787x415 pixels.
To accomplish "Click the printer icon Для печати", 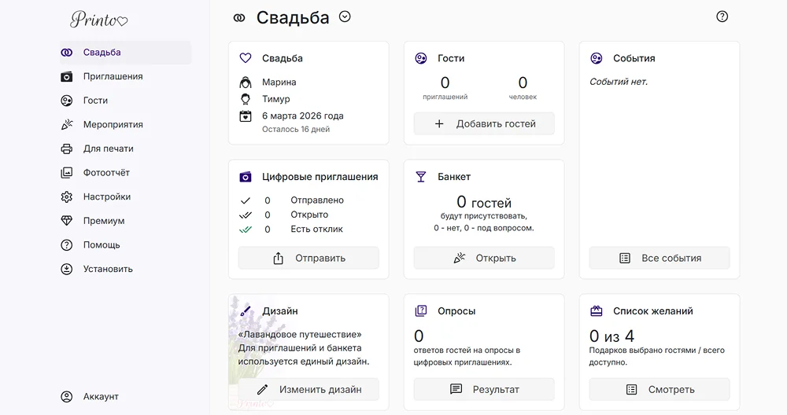I will [x=67, y=149].
